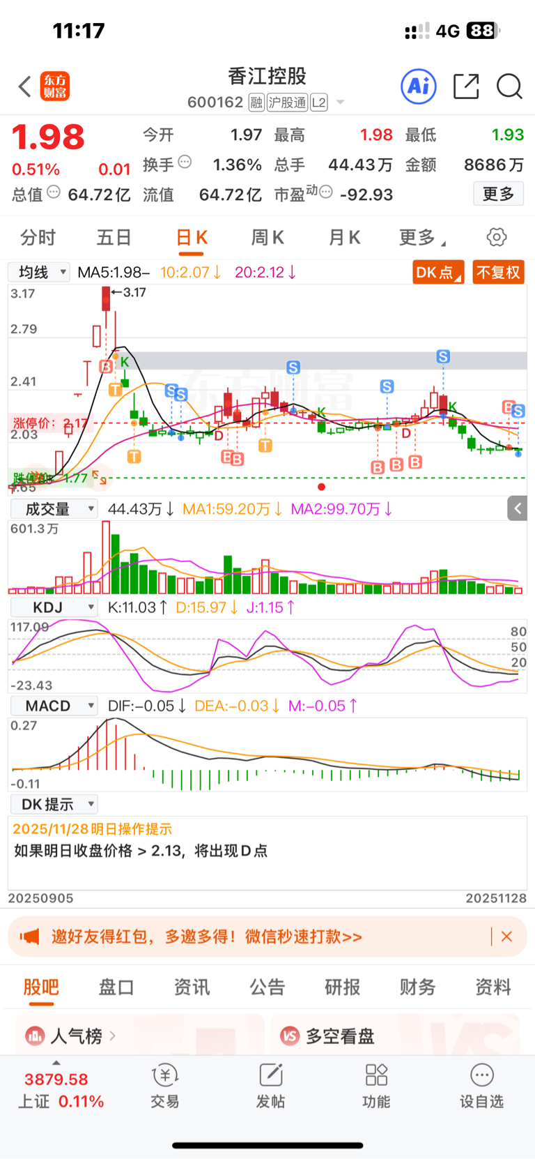The width and height of the screenshot is (535, 1159).
Task: Tap the share export icon
Action: point(466,86)
